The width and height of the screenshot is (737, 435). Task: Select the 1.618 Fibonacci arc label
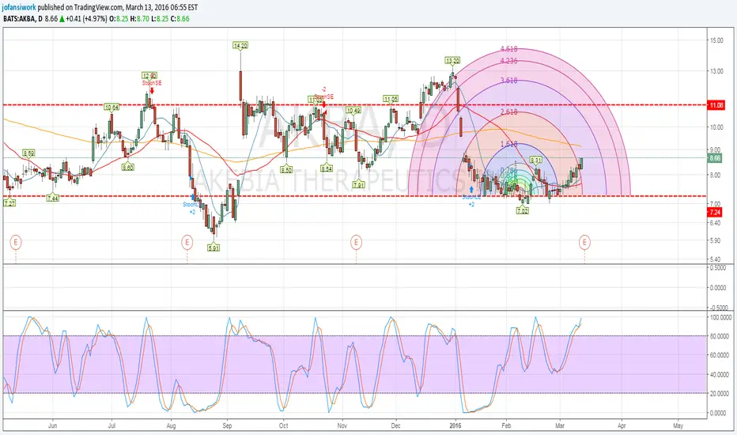pos(509,144)
